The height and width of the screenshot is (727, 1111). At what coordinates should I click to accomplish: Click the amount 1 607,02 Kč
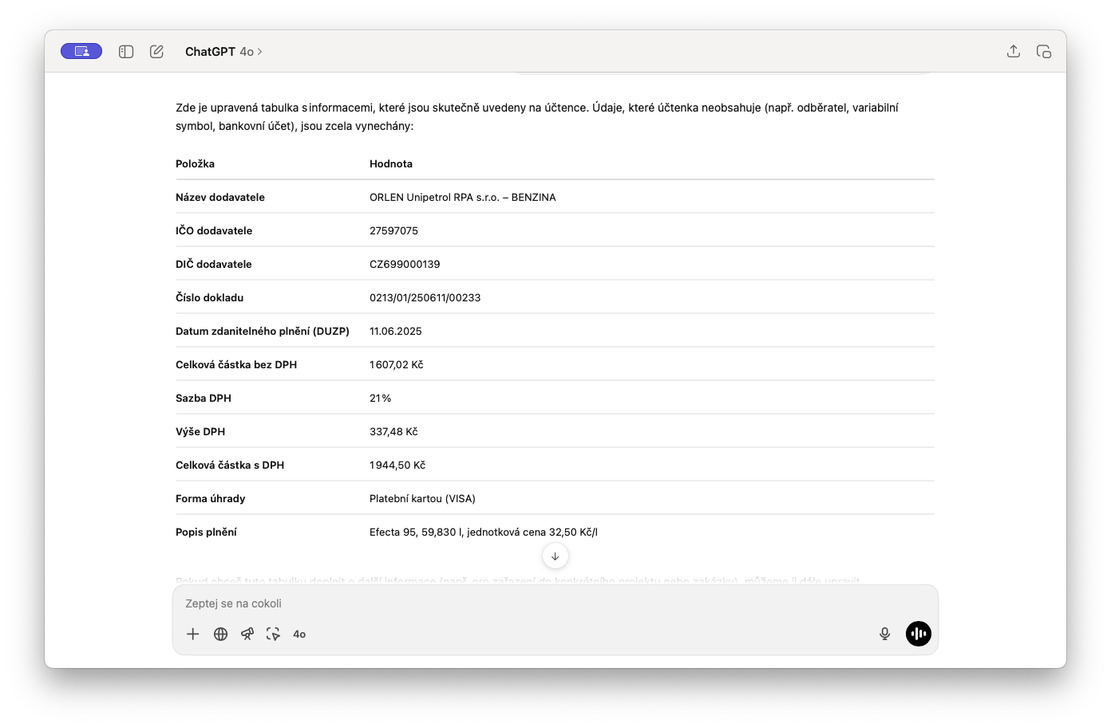(397, 364)
